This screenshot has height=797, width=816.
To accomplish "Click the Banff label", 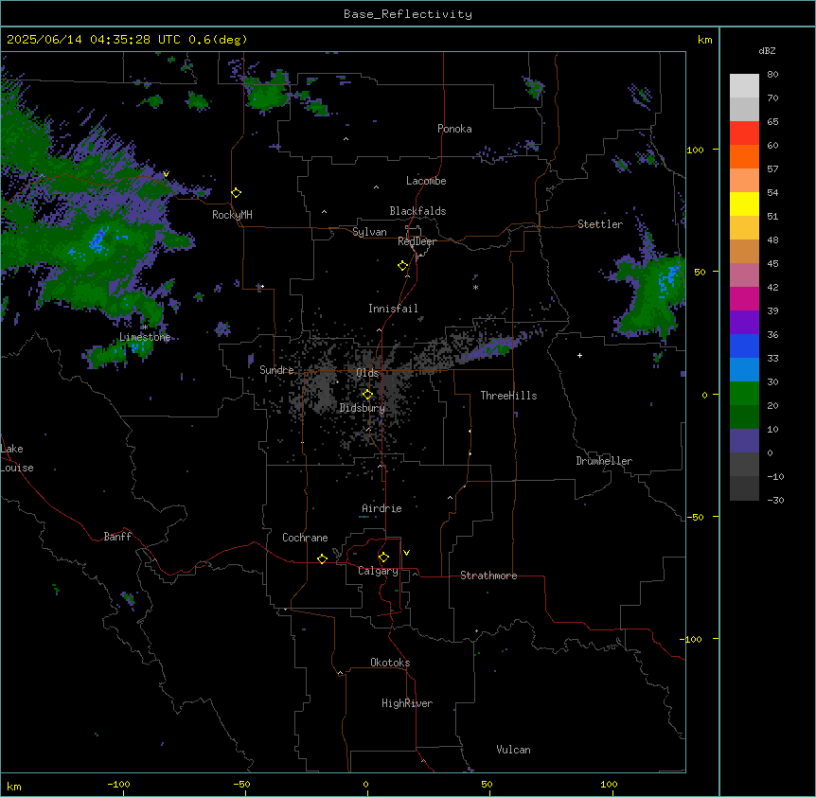I will [x=117, y=537].
